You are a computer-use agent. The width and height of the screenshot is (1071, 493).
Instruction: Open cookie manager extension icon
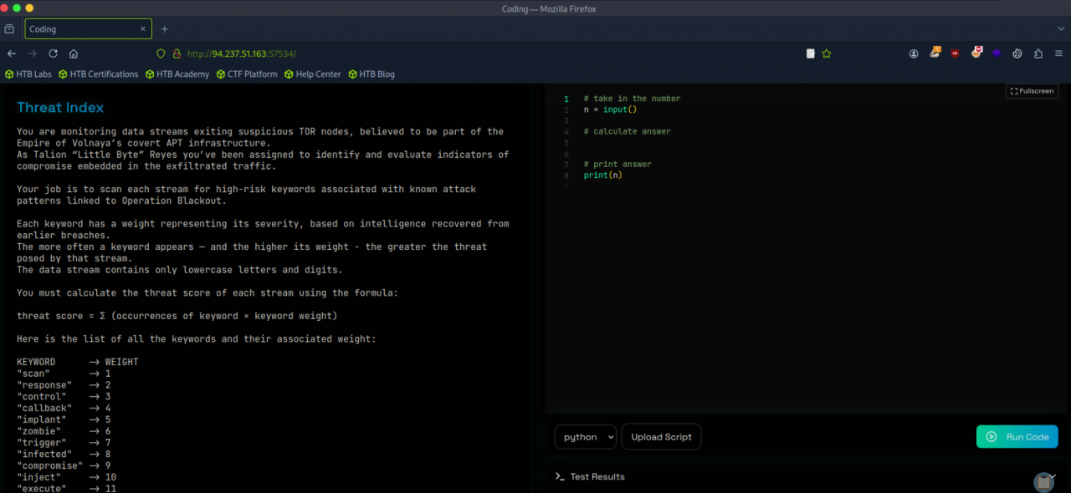(1017, 53)
